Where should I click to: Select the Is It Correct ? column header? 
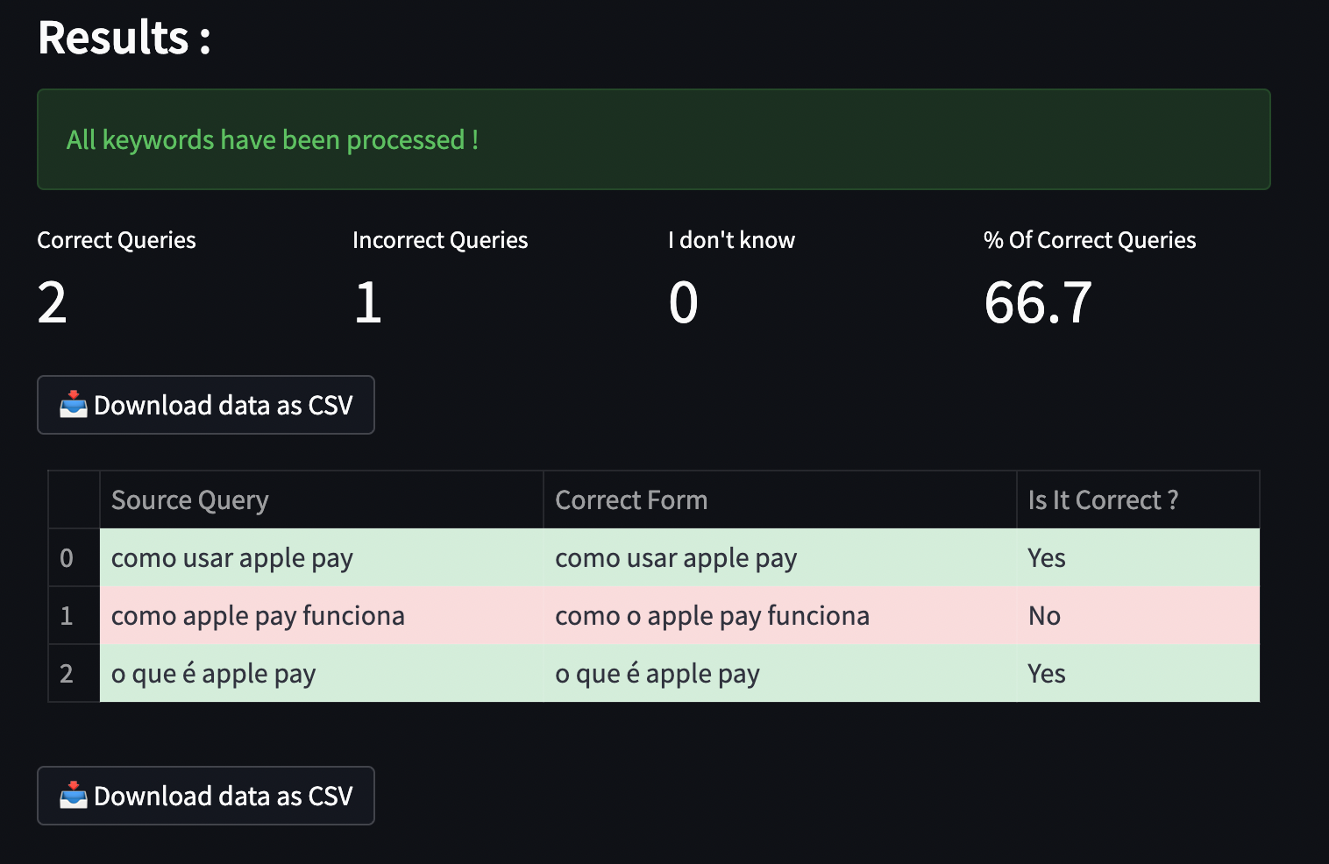[1103, 500]
